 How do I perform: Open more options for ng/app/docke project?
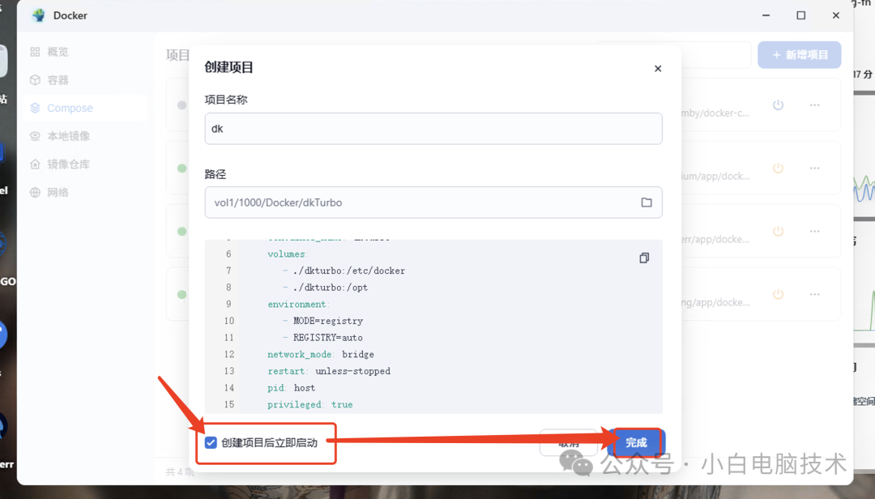[x=815, y=294]
